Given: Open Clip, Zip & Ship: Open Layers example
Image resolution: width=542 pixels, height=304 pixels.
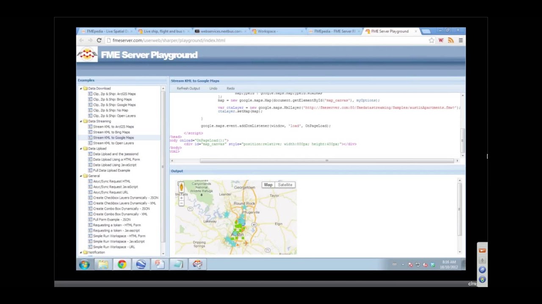Looking at the screenshot, I should click(114, 116).
